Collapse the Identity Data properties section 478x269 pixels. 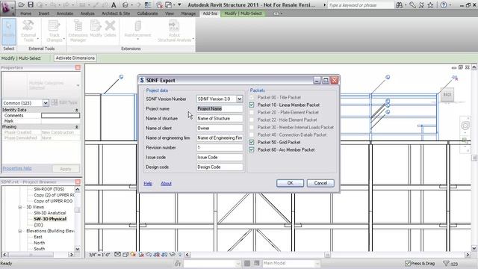76,110
